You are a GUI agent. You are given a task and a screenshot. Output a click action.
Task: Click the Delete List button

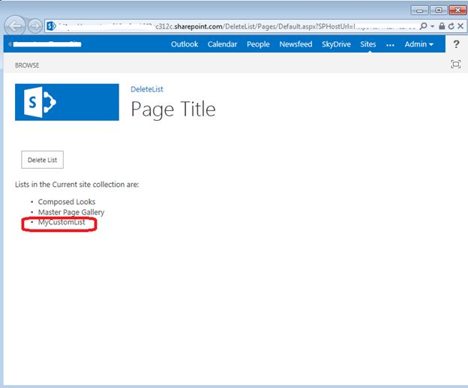tap(43, 160)
